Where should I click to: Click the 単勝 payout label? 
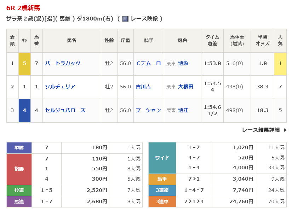(19, 148)
